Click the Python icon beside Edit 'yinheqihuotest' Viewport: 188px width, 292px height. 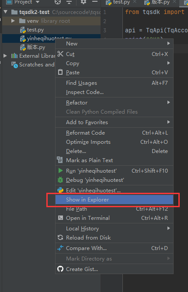pyautogui.click(x=60, y=190)
